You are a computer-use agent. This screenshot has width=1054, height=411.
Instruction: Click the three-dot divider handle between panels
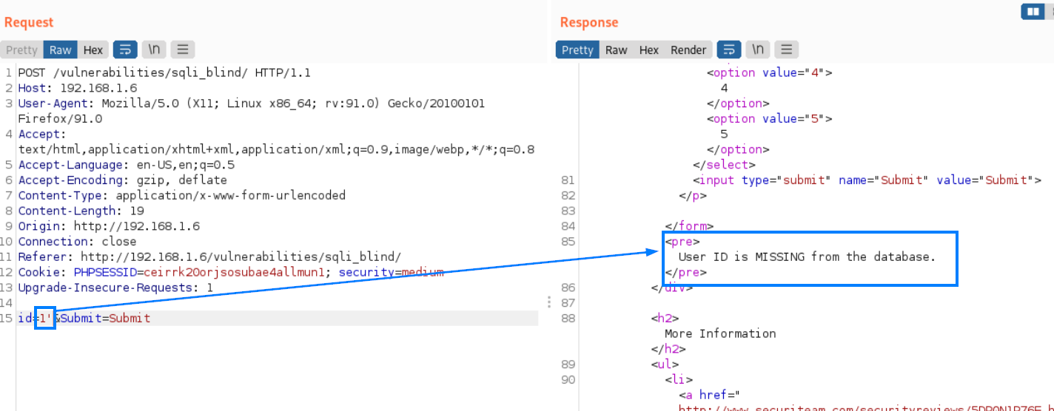pyautogui.click(x=548, y=302)
